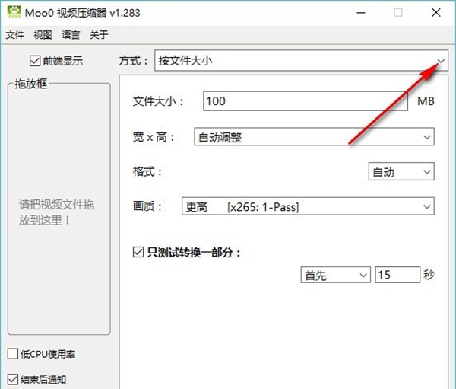The image size is (456, 389).
Task: Click the Moo0 app icon in title bar
Action: [x=14, y=12]
